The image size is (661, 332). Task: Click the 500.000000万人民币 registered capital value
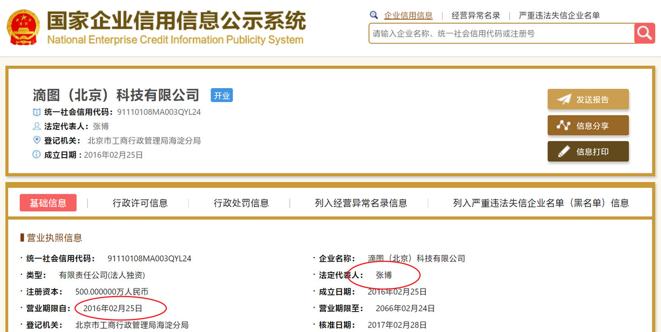pos(112,292)
